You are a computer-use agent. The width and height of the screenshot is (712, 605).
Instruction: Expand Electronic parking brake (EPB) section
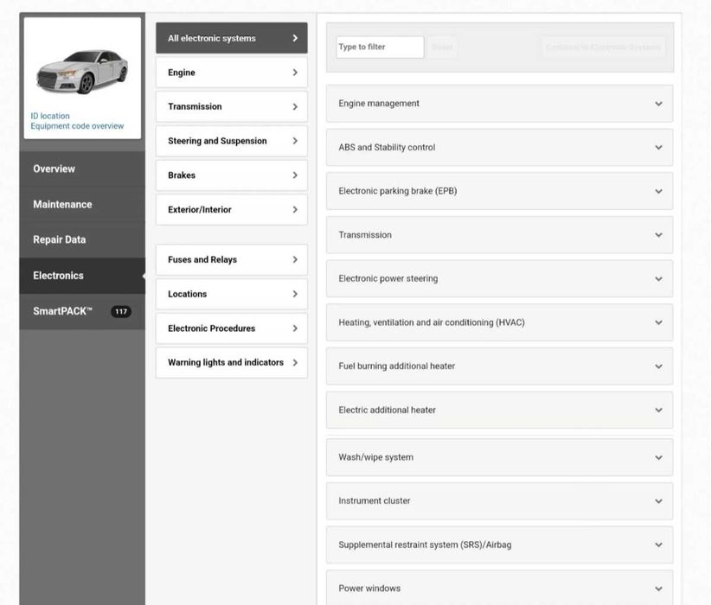[x=658, y=191]
